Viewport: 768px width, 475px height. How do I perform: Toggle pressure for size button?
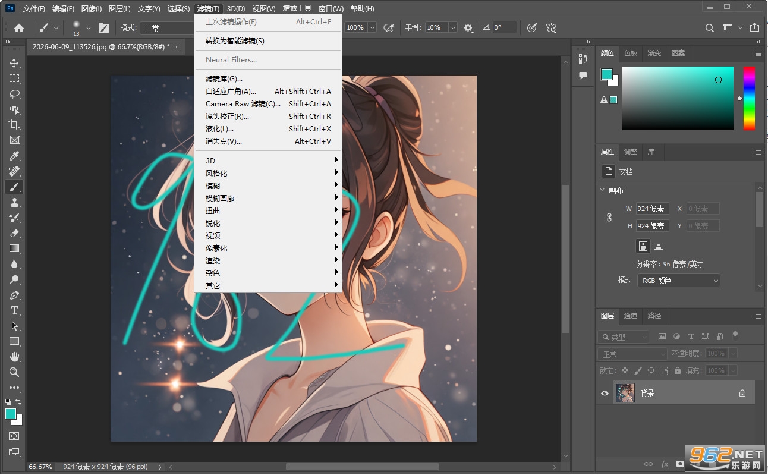pos(532,27)
